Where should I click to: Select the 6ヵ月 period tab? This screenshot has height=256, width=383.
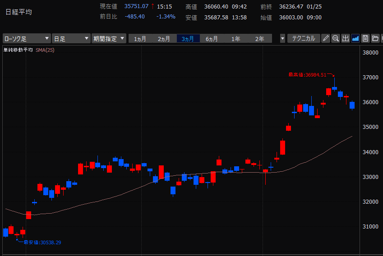click(212, 39)
